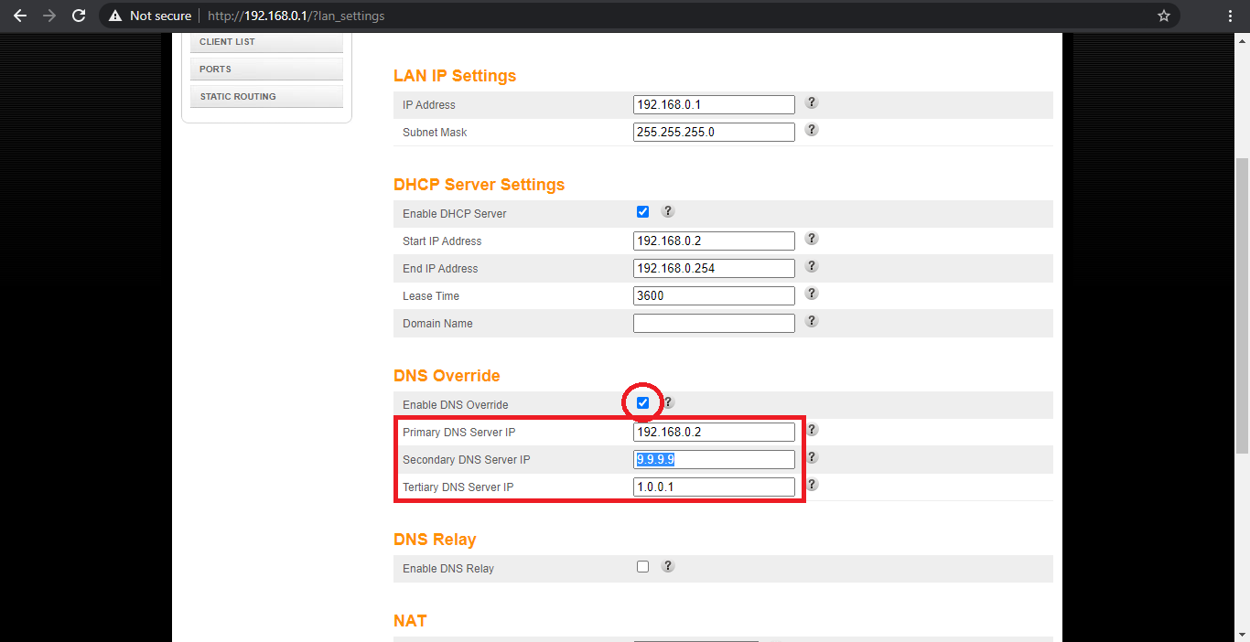Image resolution: width=1250 pixels, height=642 pixels.
Task: Click the Start IP Address field
Action: 714,241
